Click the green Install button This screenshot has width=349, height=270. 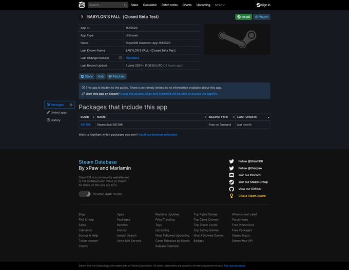click(243, 17)
